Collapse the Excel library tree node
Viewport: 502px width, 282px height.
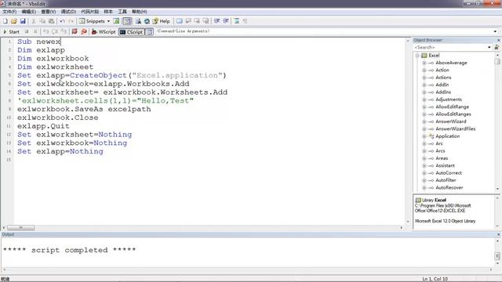point(417,56)
